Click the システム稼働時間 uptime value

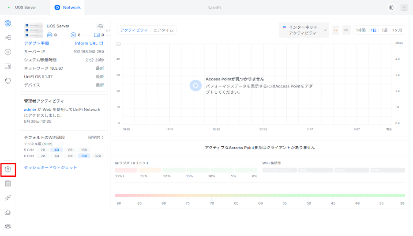point(94,60)
